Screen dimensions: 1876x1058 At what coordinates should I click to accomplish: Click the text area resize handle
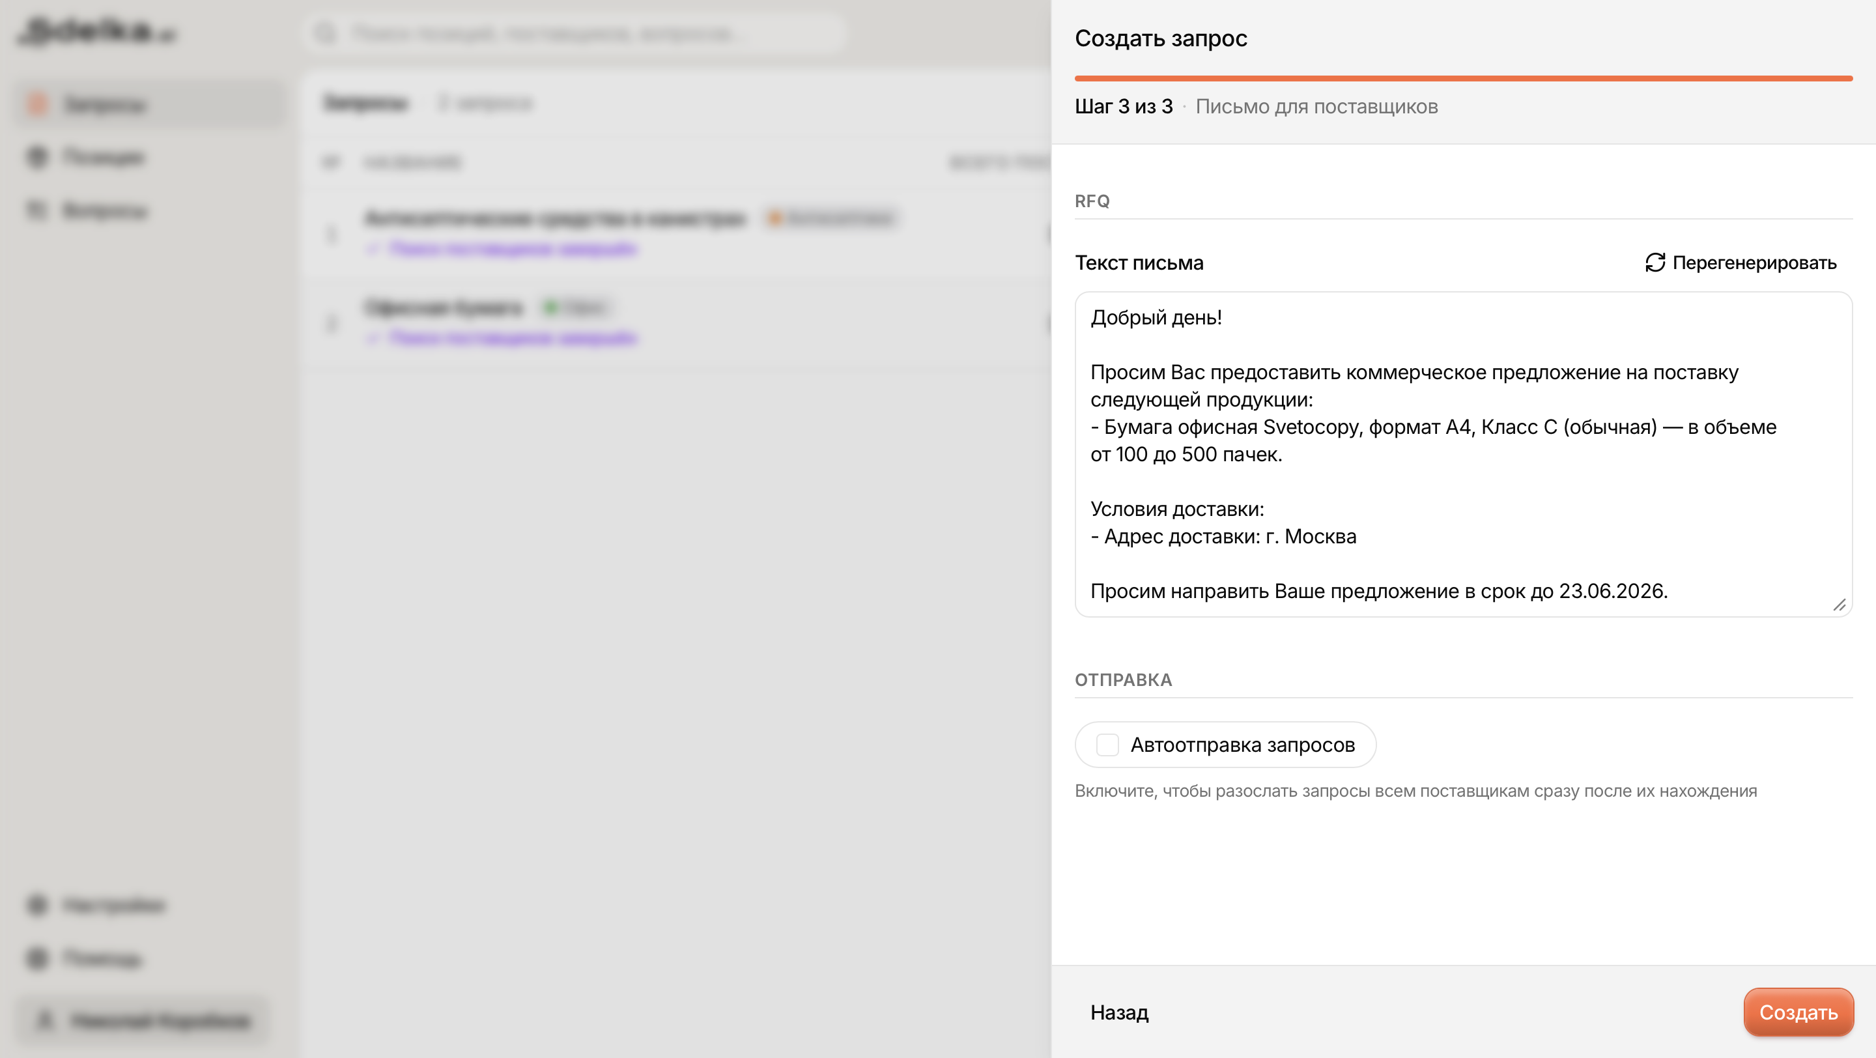coord(1840,605)
